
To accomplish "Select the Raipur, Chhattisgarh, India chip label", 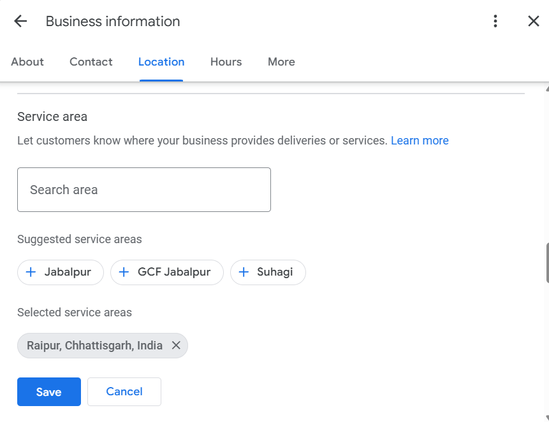I will 94,346.
